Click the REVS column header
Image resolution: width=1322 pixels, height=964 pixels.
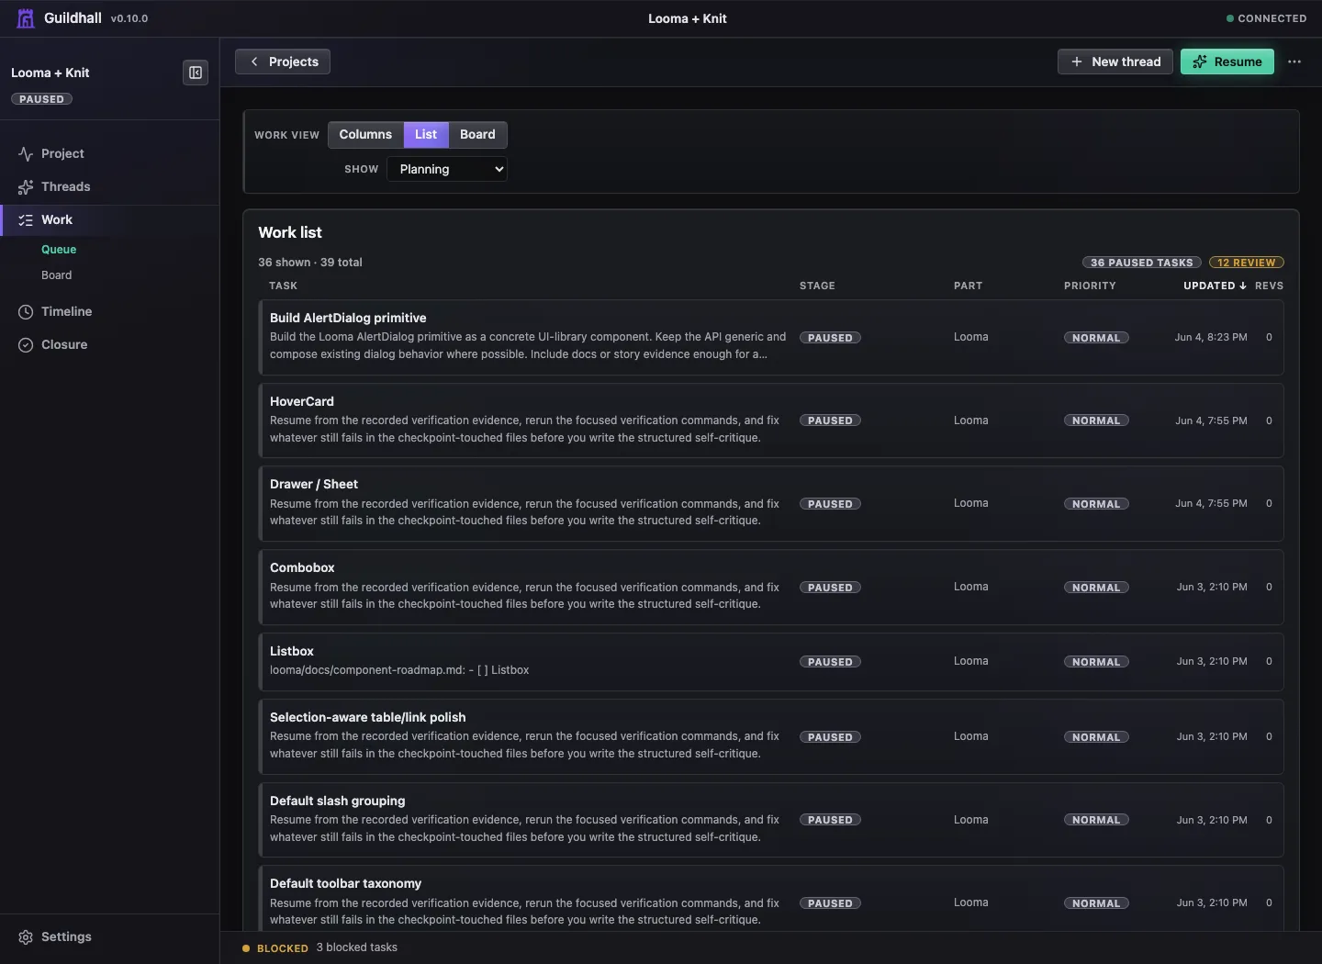pos(1269,286)
